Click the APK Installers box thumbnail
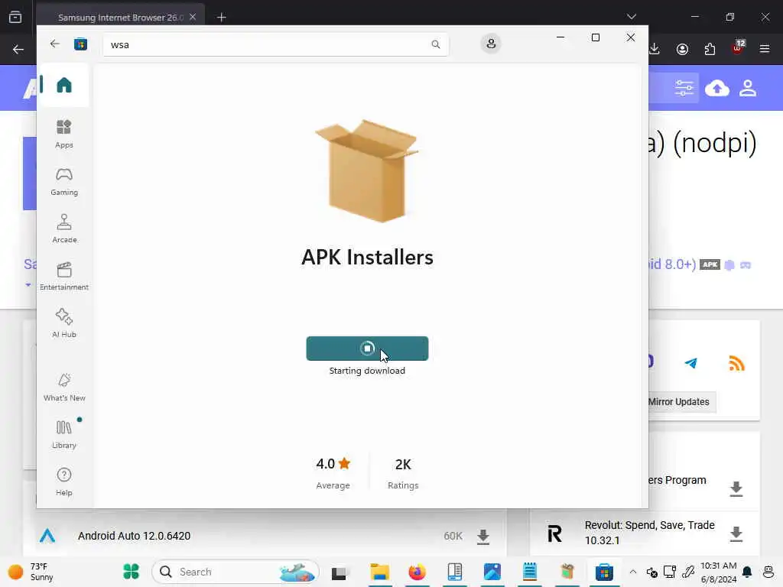Image resolution: width=783 pixels, height=587 pixels. (x=367, y=170)
